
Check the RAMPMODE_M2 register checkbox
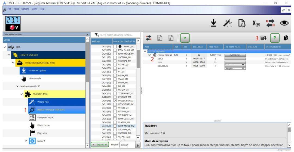pyautogui.click(x=115, y=126)
